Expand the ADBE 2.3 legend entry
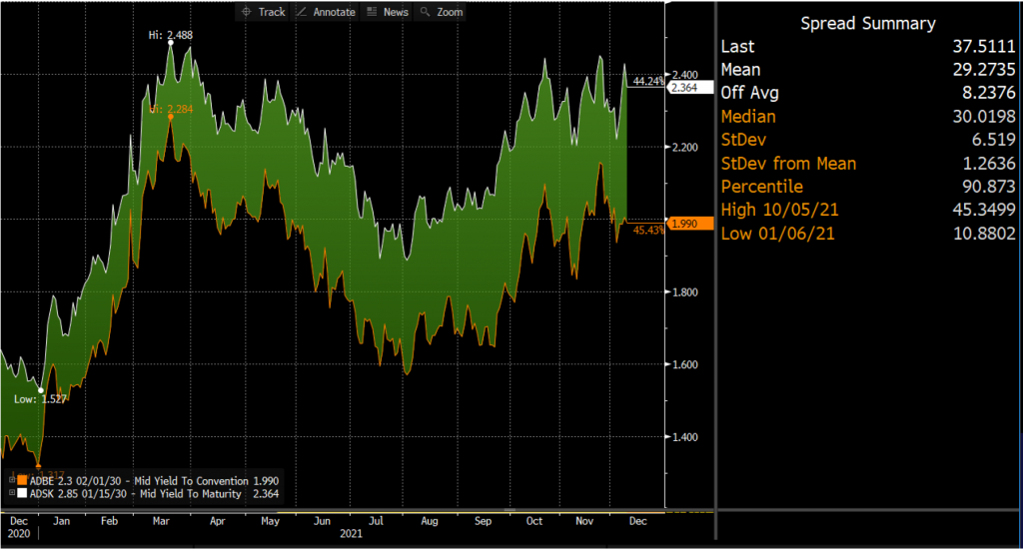This screenshot has height=551, width=1023. pyautogui.click(x=11, y=480)
